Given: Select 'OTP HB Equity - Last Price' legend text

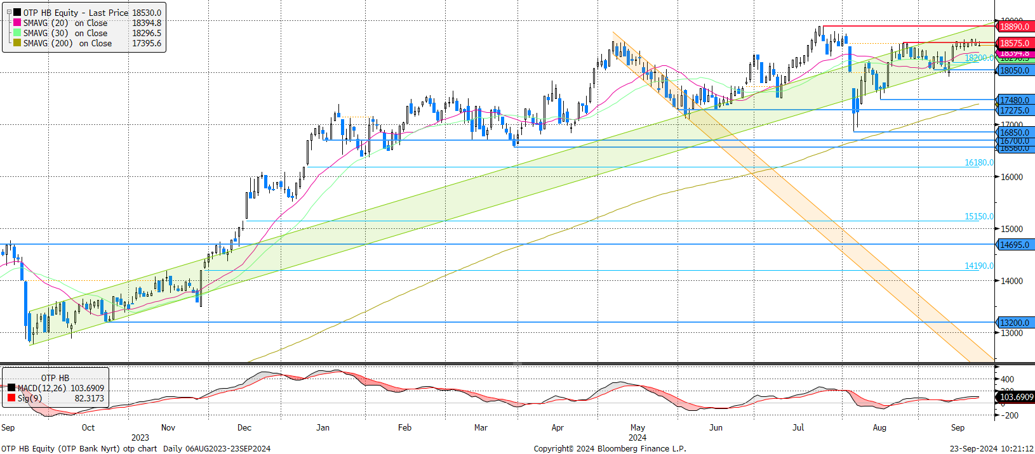Looking at the screenshot, I should (x=76, y=13).
